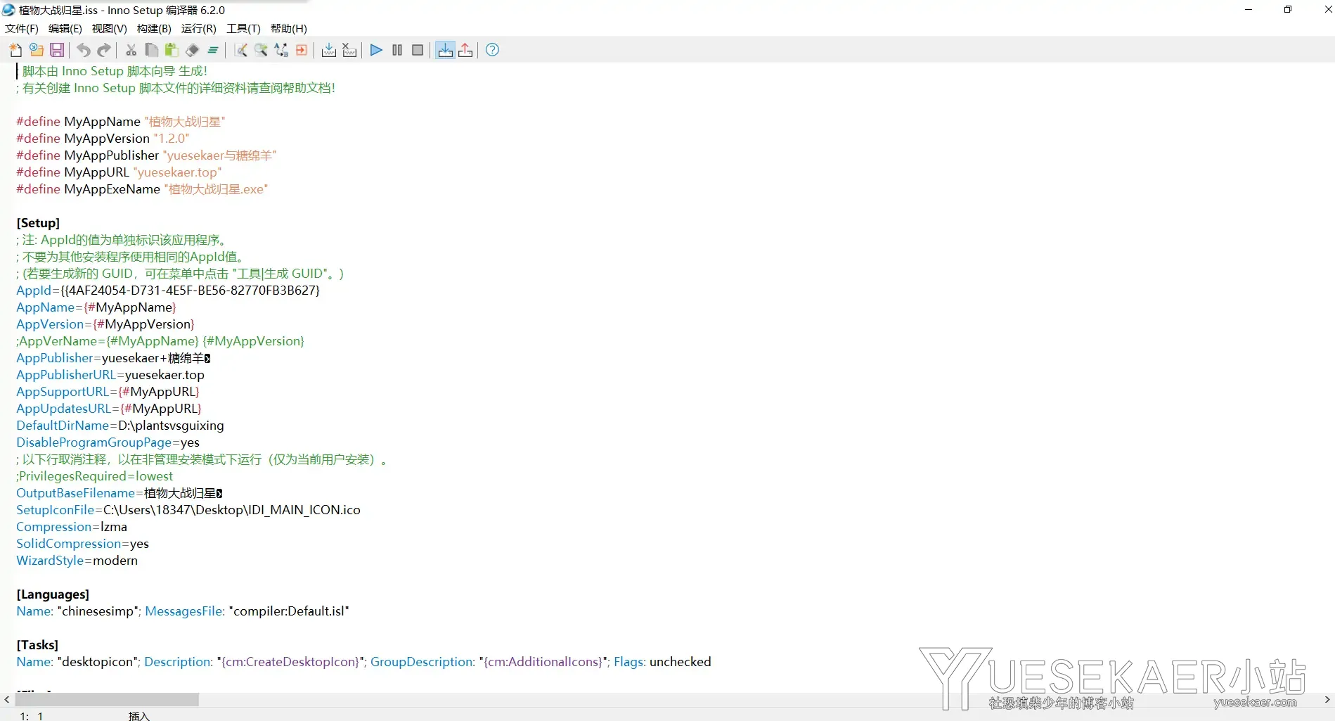Viewport: 1335px width, 721px height.
Task: Open the 工具(T) menu
Action: pos(243,28)
